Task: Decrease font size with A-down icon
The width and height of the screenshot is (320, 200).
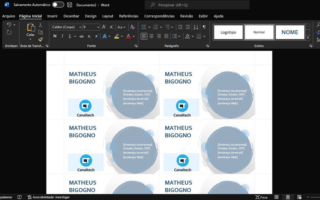Action: [x=112, y=27]
